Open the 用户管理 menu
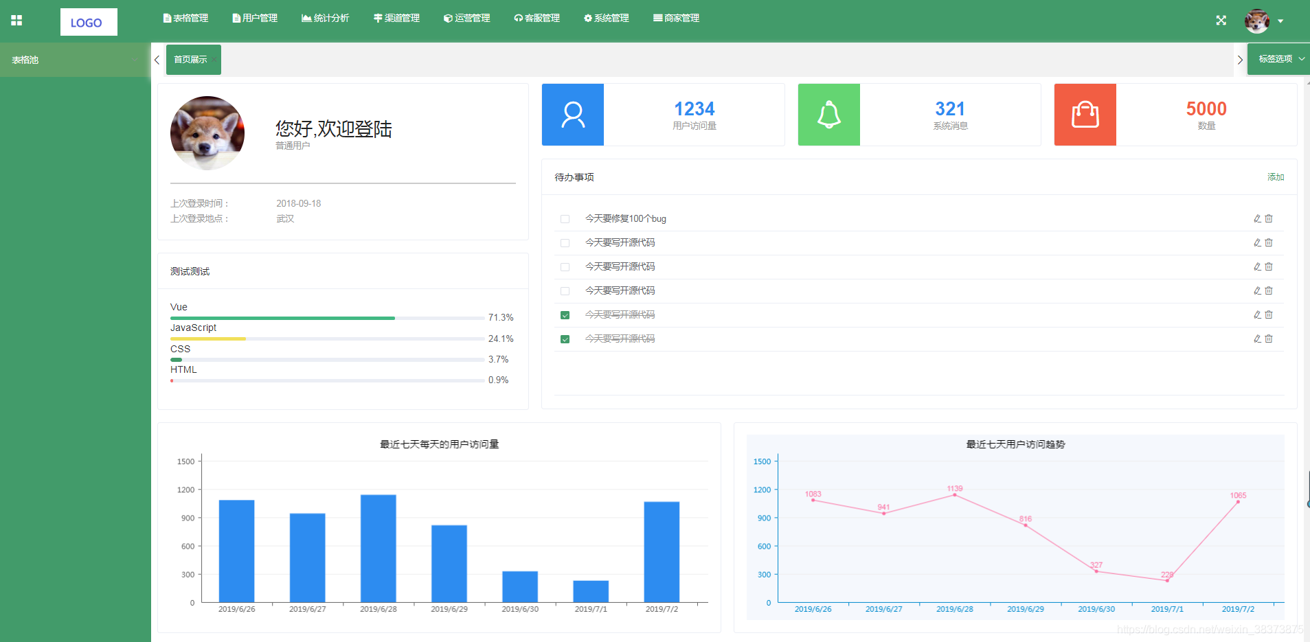Viewport: 1310px width, 642px height. point(255,19)
